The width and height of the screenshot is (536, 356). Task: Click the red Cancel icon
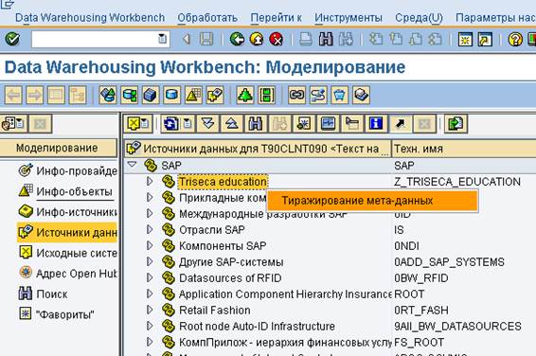(277, 39)
